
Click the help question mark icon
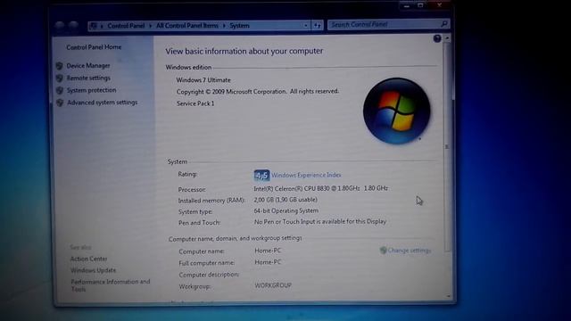437,38
